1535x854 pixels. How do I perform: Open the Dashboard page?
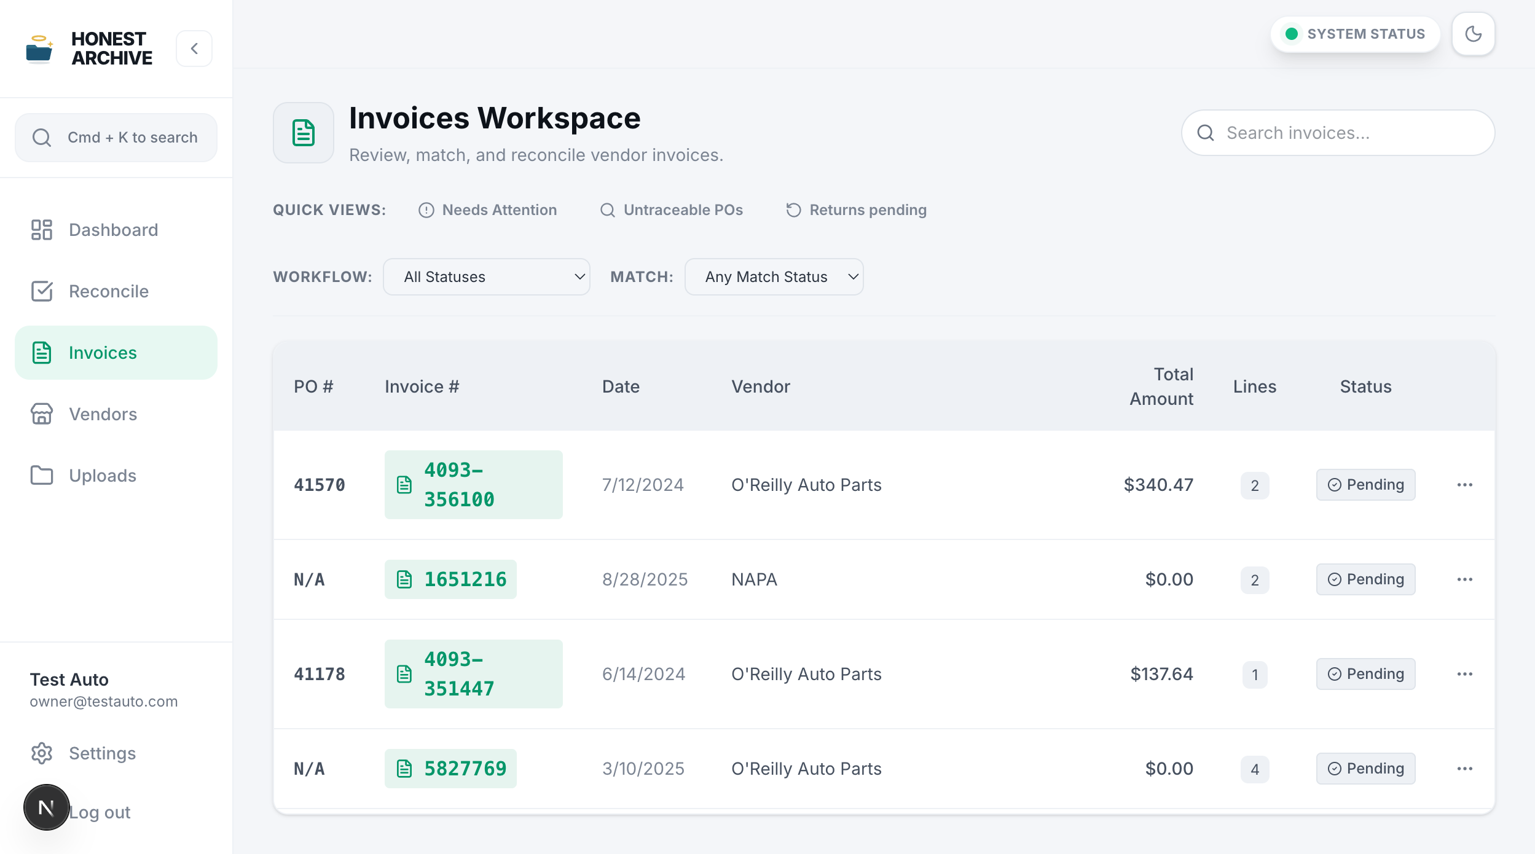(x=116, y=230)
